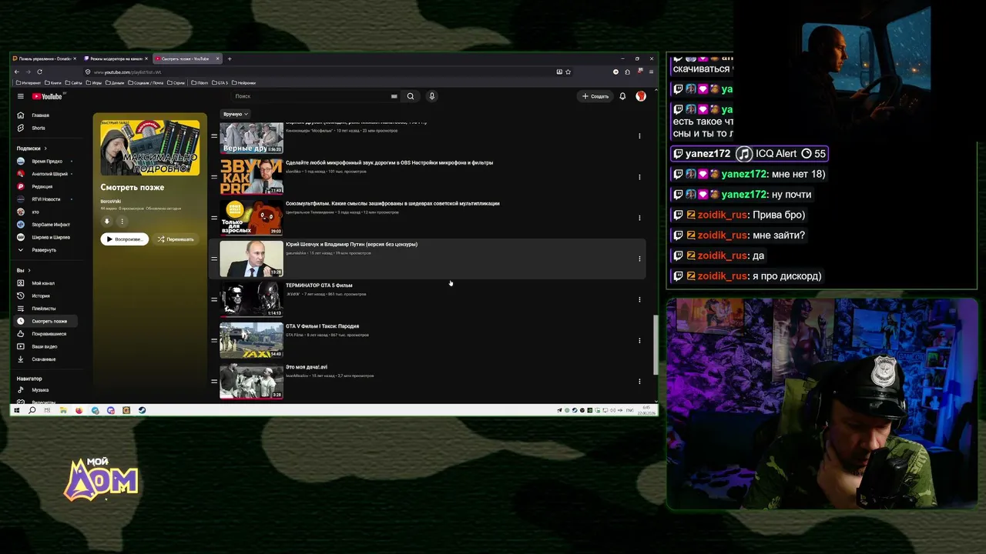Search with the magnifier button
The height and width of the screenshot is (554, 986).
tap(411, 96)
